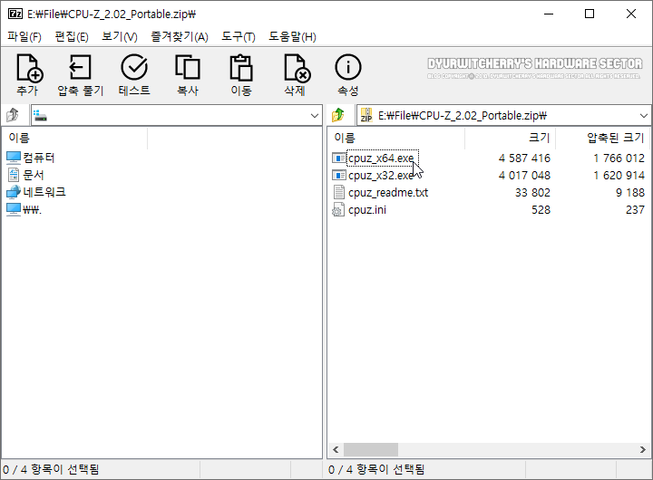Click the packed size value 9 188
This screenshot has height=480, width=653.
click(x=630, y=192)
